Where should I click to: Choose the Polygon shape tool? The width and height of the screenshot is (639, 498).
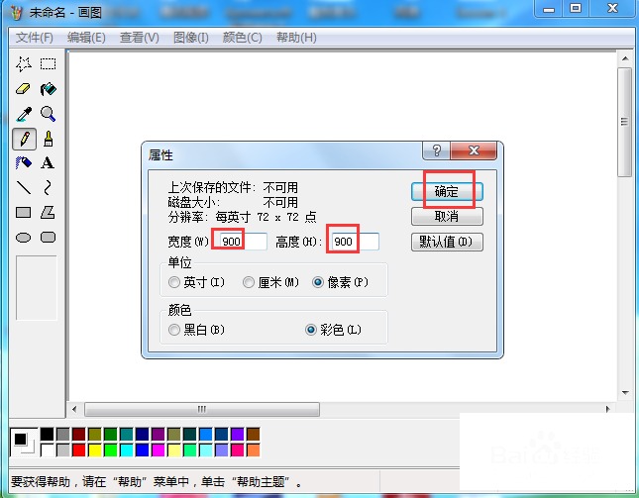(48, 212)
